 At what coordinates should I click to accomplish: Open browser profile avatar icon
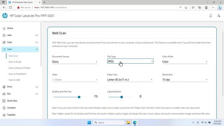(x=206, y=7)
